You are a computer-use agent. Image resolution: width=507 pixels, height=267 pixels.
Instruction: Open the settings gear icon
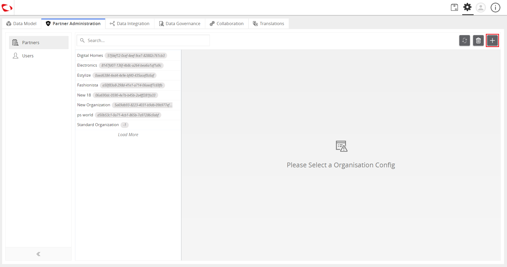468,7
